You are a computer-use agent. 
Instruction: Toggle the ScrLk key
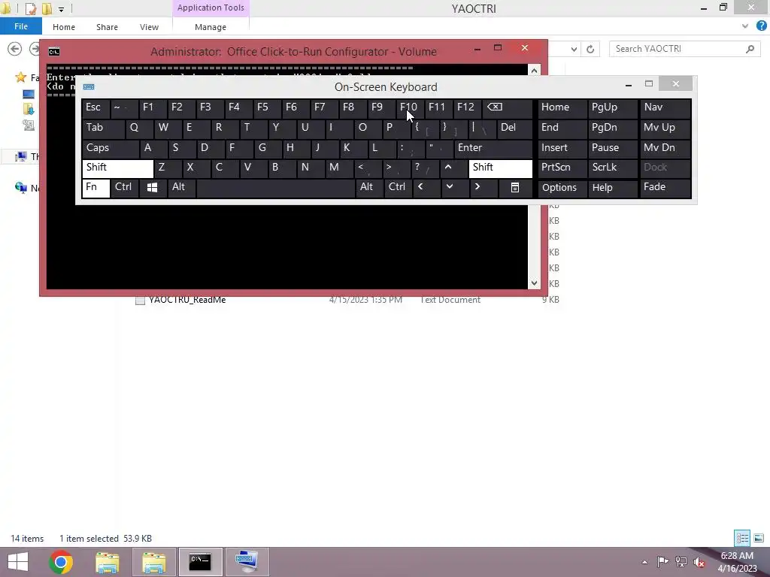point(612,168)
